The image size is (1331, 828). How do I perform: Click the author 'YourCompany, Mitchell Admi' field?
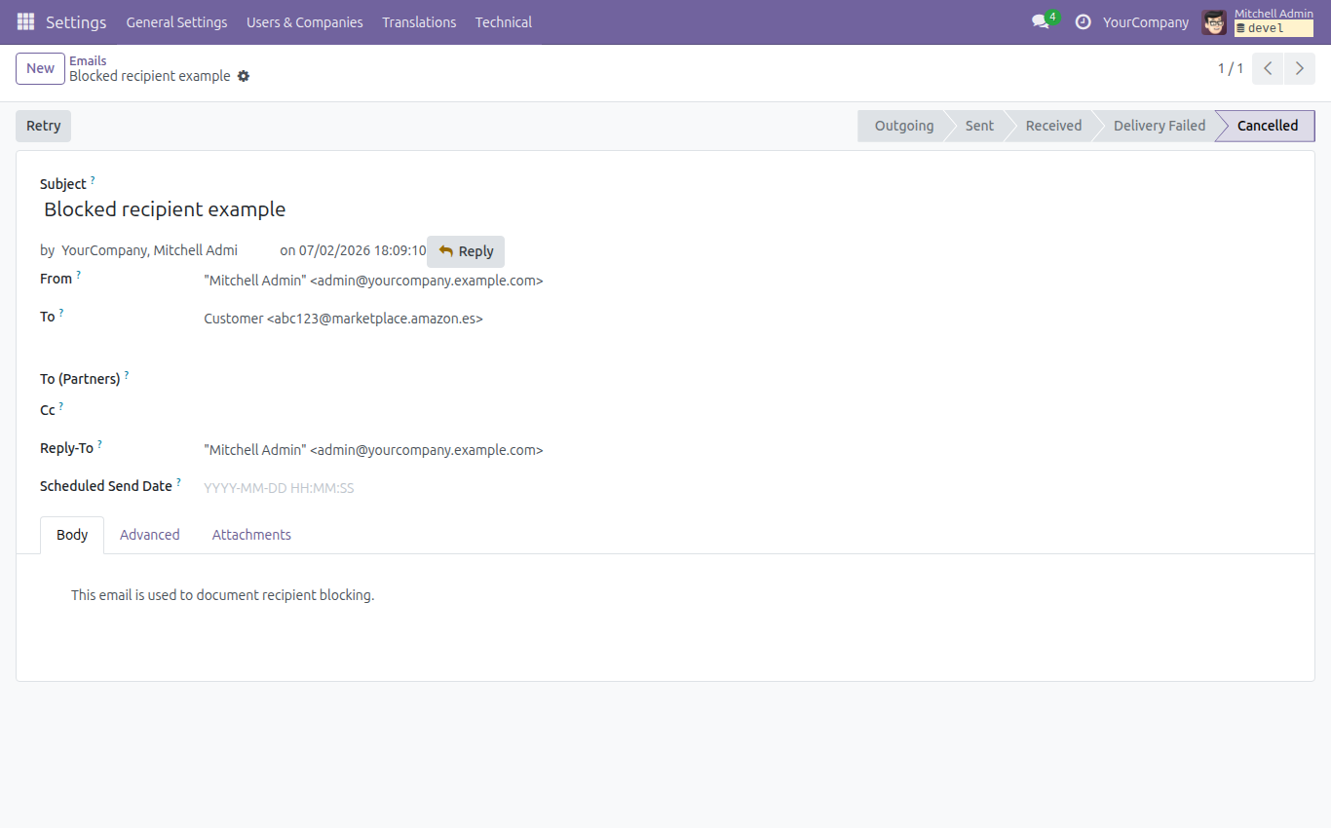click(149, 250)
